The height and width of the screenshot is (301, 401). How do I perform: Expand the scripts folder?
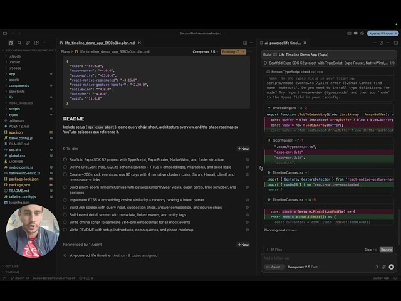click(x=14, y=109)
